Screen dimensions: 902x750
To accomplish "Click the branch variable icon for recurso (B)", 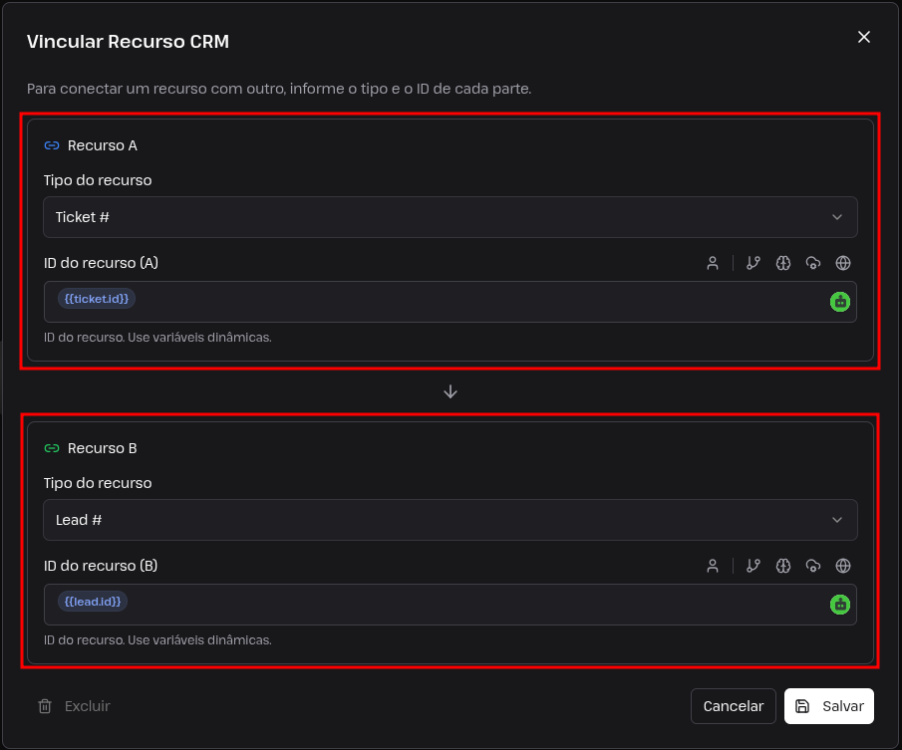I will tap(753, 566).
